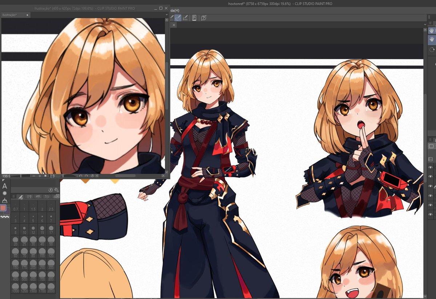This screenshot has height=299, width=436.
Task: Select the line-correction tool below the starburst tool
Action: (5, 200)
